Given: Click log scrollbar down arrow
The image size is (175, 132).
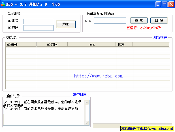Looking at the screenshot, I should pyautogui.click(x=87, y=123).
